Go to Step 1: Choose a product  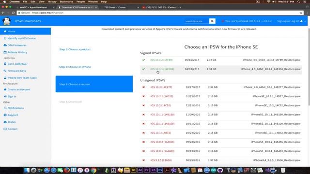pyautogui.click(x=75, y=49)
